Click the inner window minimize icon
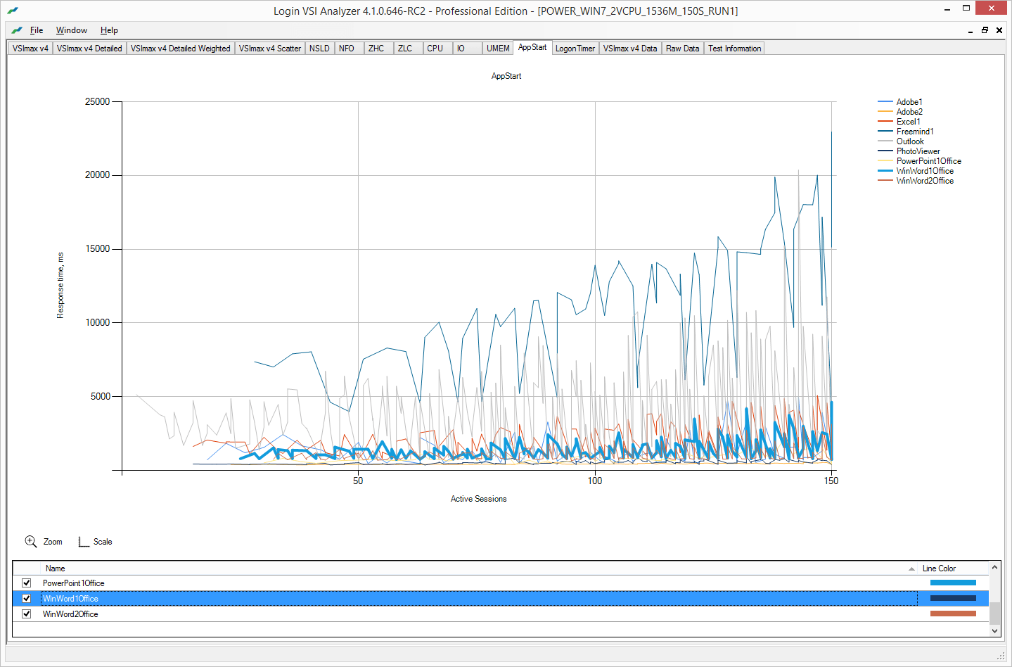 971,30
